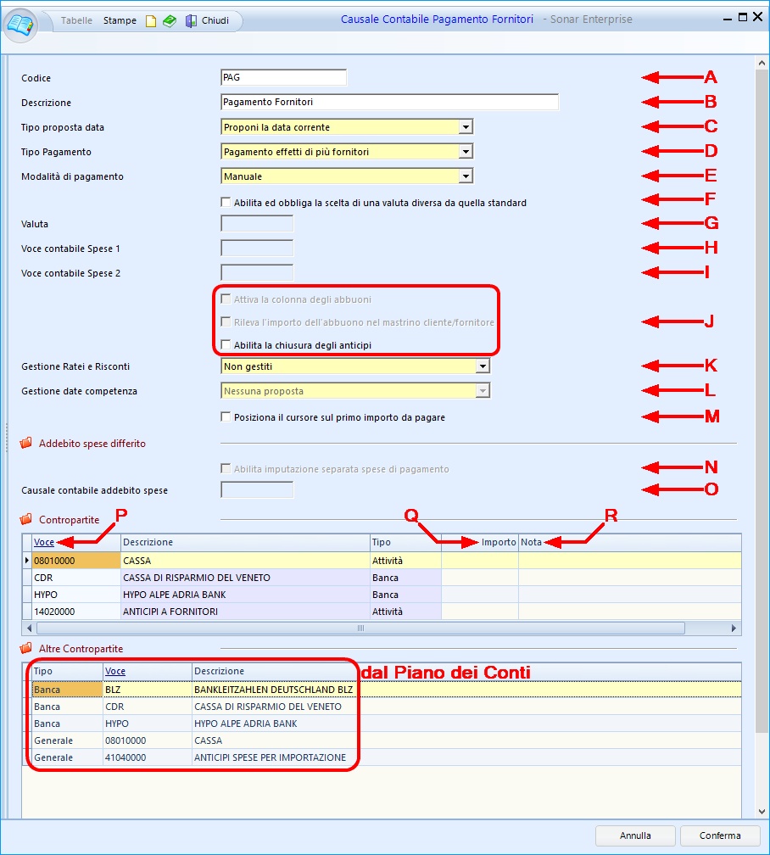Click the new blank document icon
Image resolution: width=770 pixels, height=855 pixels.
pyautogui.click(x=151, y=21)
